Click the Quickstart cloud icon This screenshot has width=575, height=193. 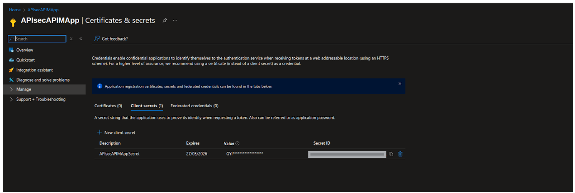(x=11, y=60)
